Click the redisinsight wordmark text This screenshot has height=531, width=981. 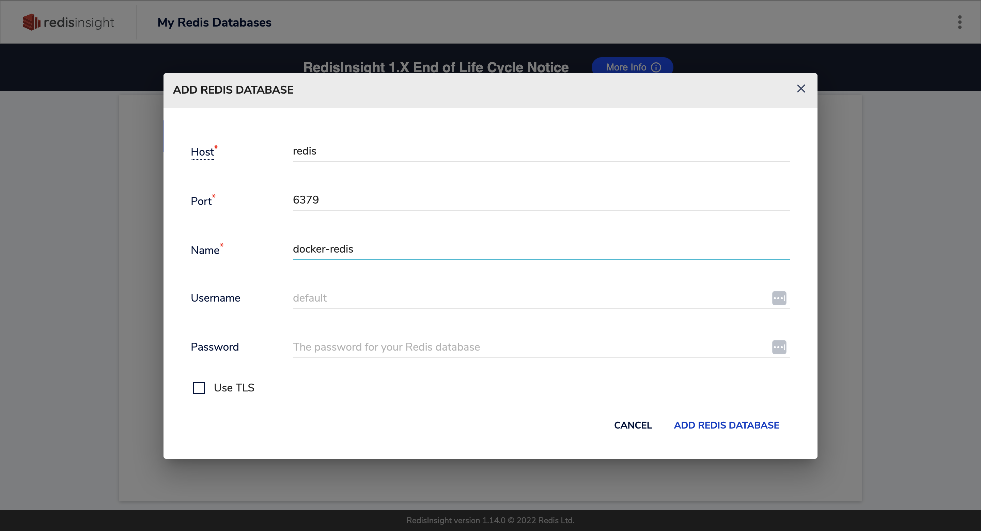(x=79, y=22)
